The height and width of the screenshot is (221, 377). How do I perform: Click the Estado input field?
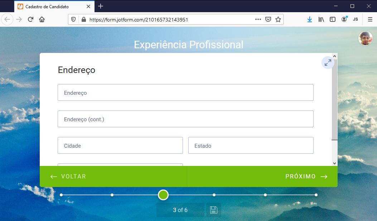(251, 145)
